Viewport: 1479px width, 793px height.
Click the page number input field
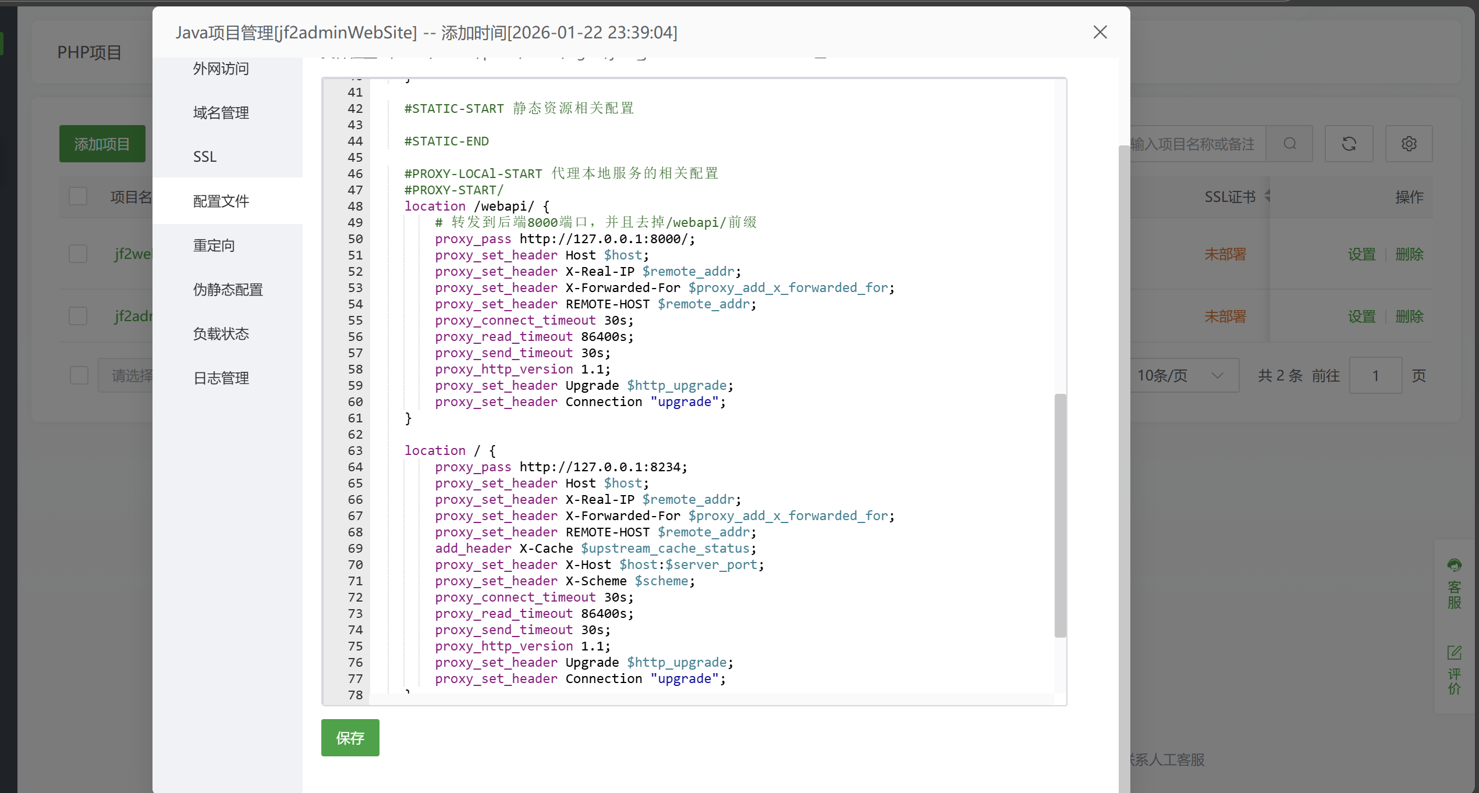click(1375, 376)
